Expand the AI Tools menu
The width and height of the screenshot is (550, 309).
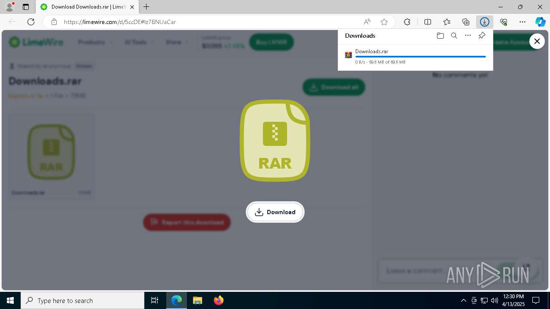tap(139, 42)
